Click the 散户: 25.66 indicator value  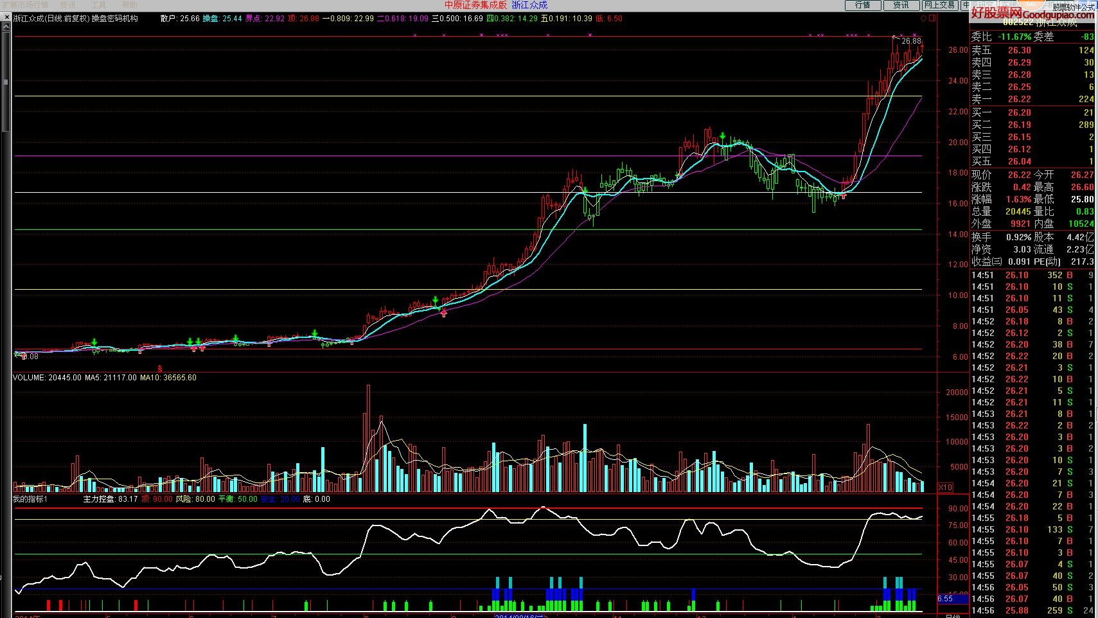180,19
